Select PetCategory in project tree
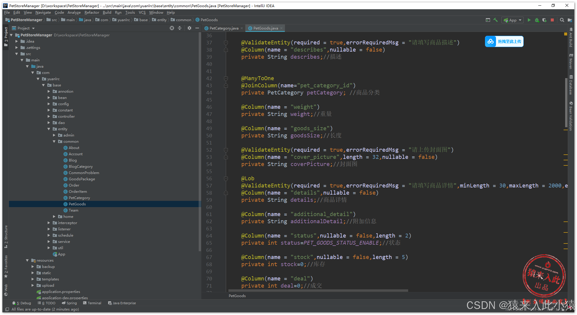The image size is (577, 315). click(x=79, y=198)
